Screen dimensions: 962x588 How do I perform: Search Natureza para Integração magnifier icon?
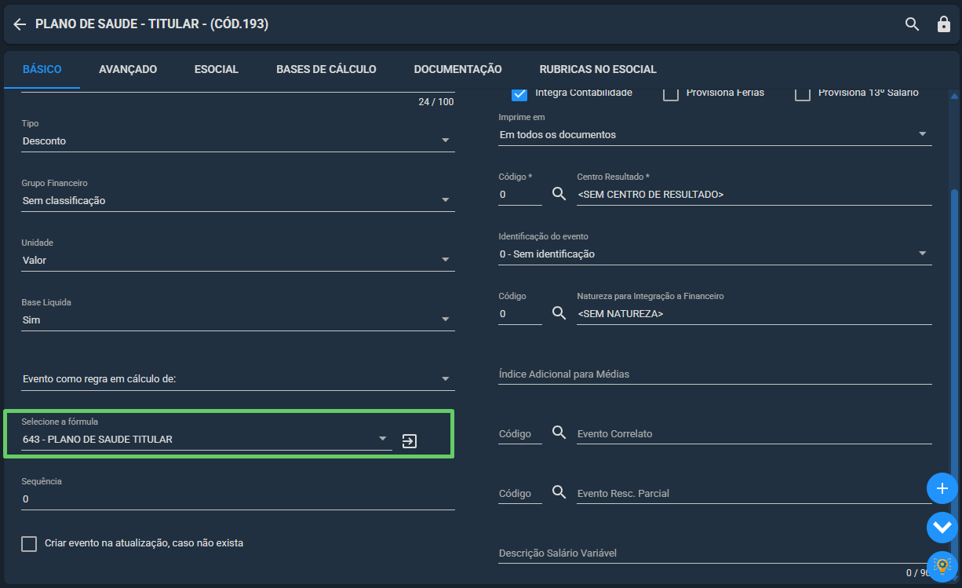tap(559, 312)
